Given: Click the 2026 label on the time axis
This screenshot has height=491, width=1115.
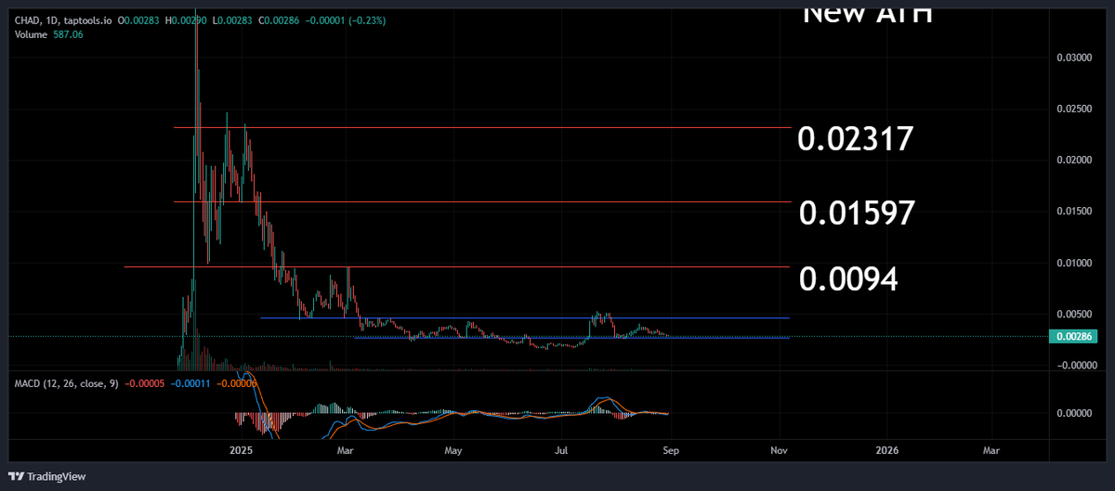Looking at the screenshot, I should coord(887,450).
